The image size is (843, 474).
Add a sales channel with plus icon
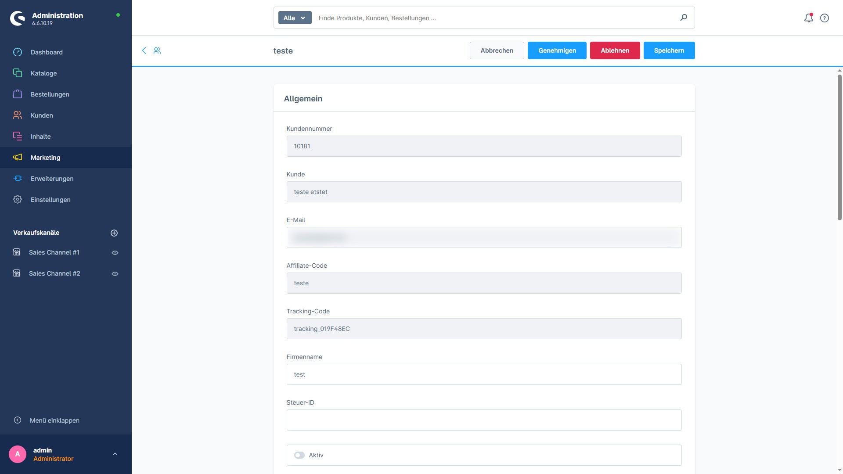(x=114, y=233)
